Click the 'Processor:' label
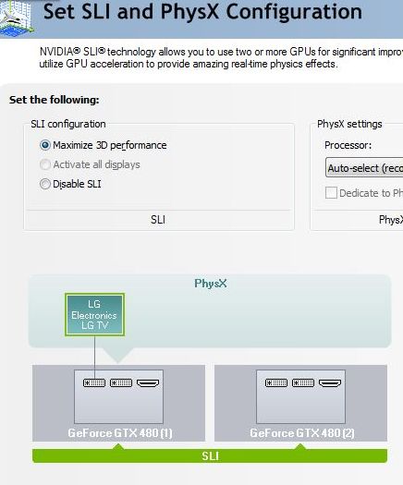Screen dimensions: 403x485 coord(348,145)
